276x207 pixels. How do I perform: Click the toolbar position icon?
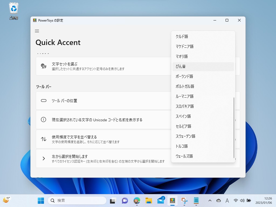(44, 100)
